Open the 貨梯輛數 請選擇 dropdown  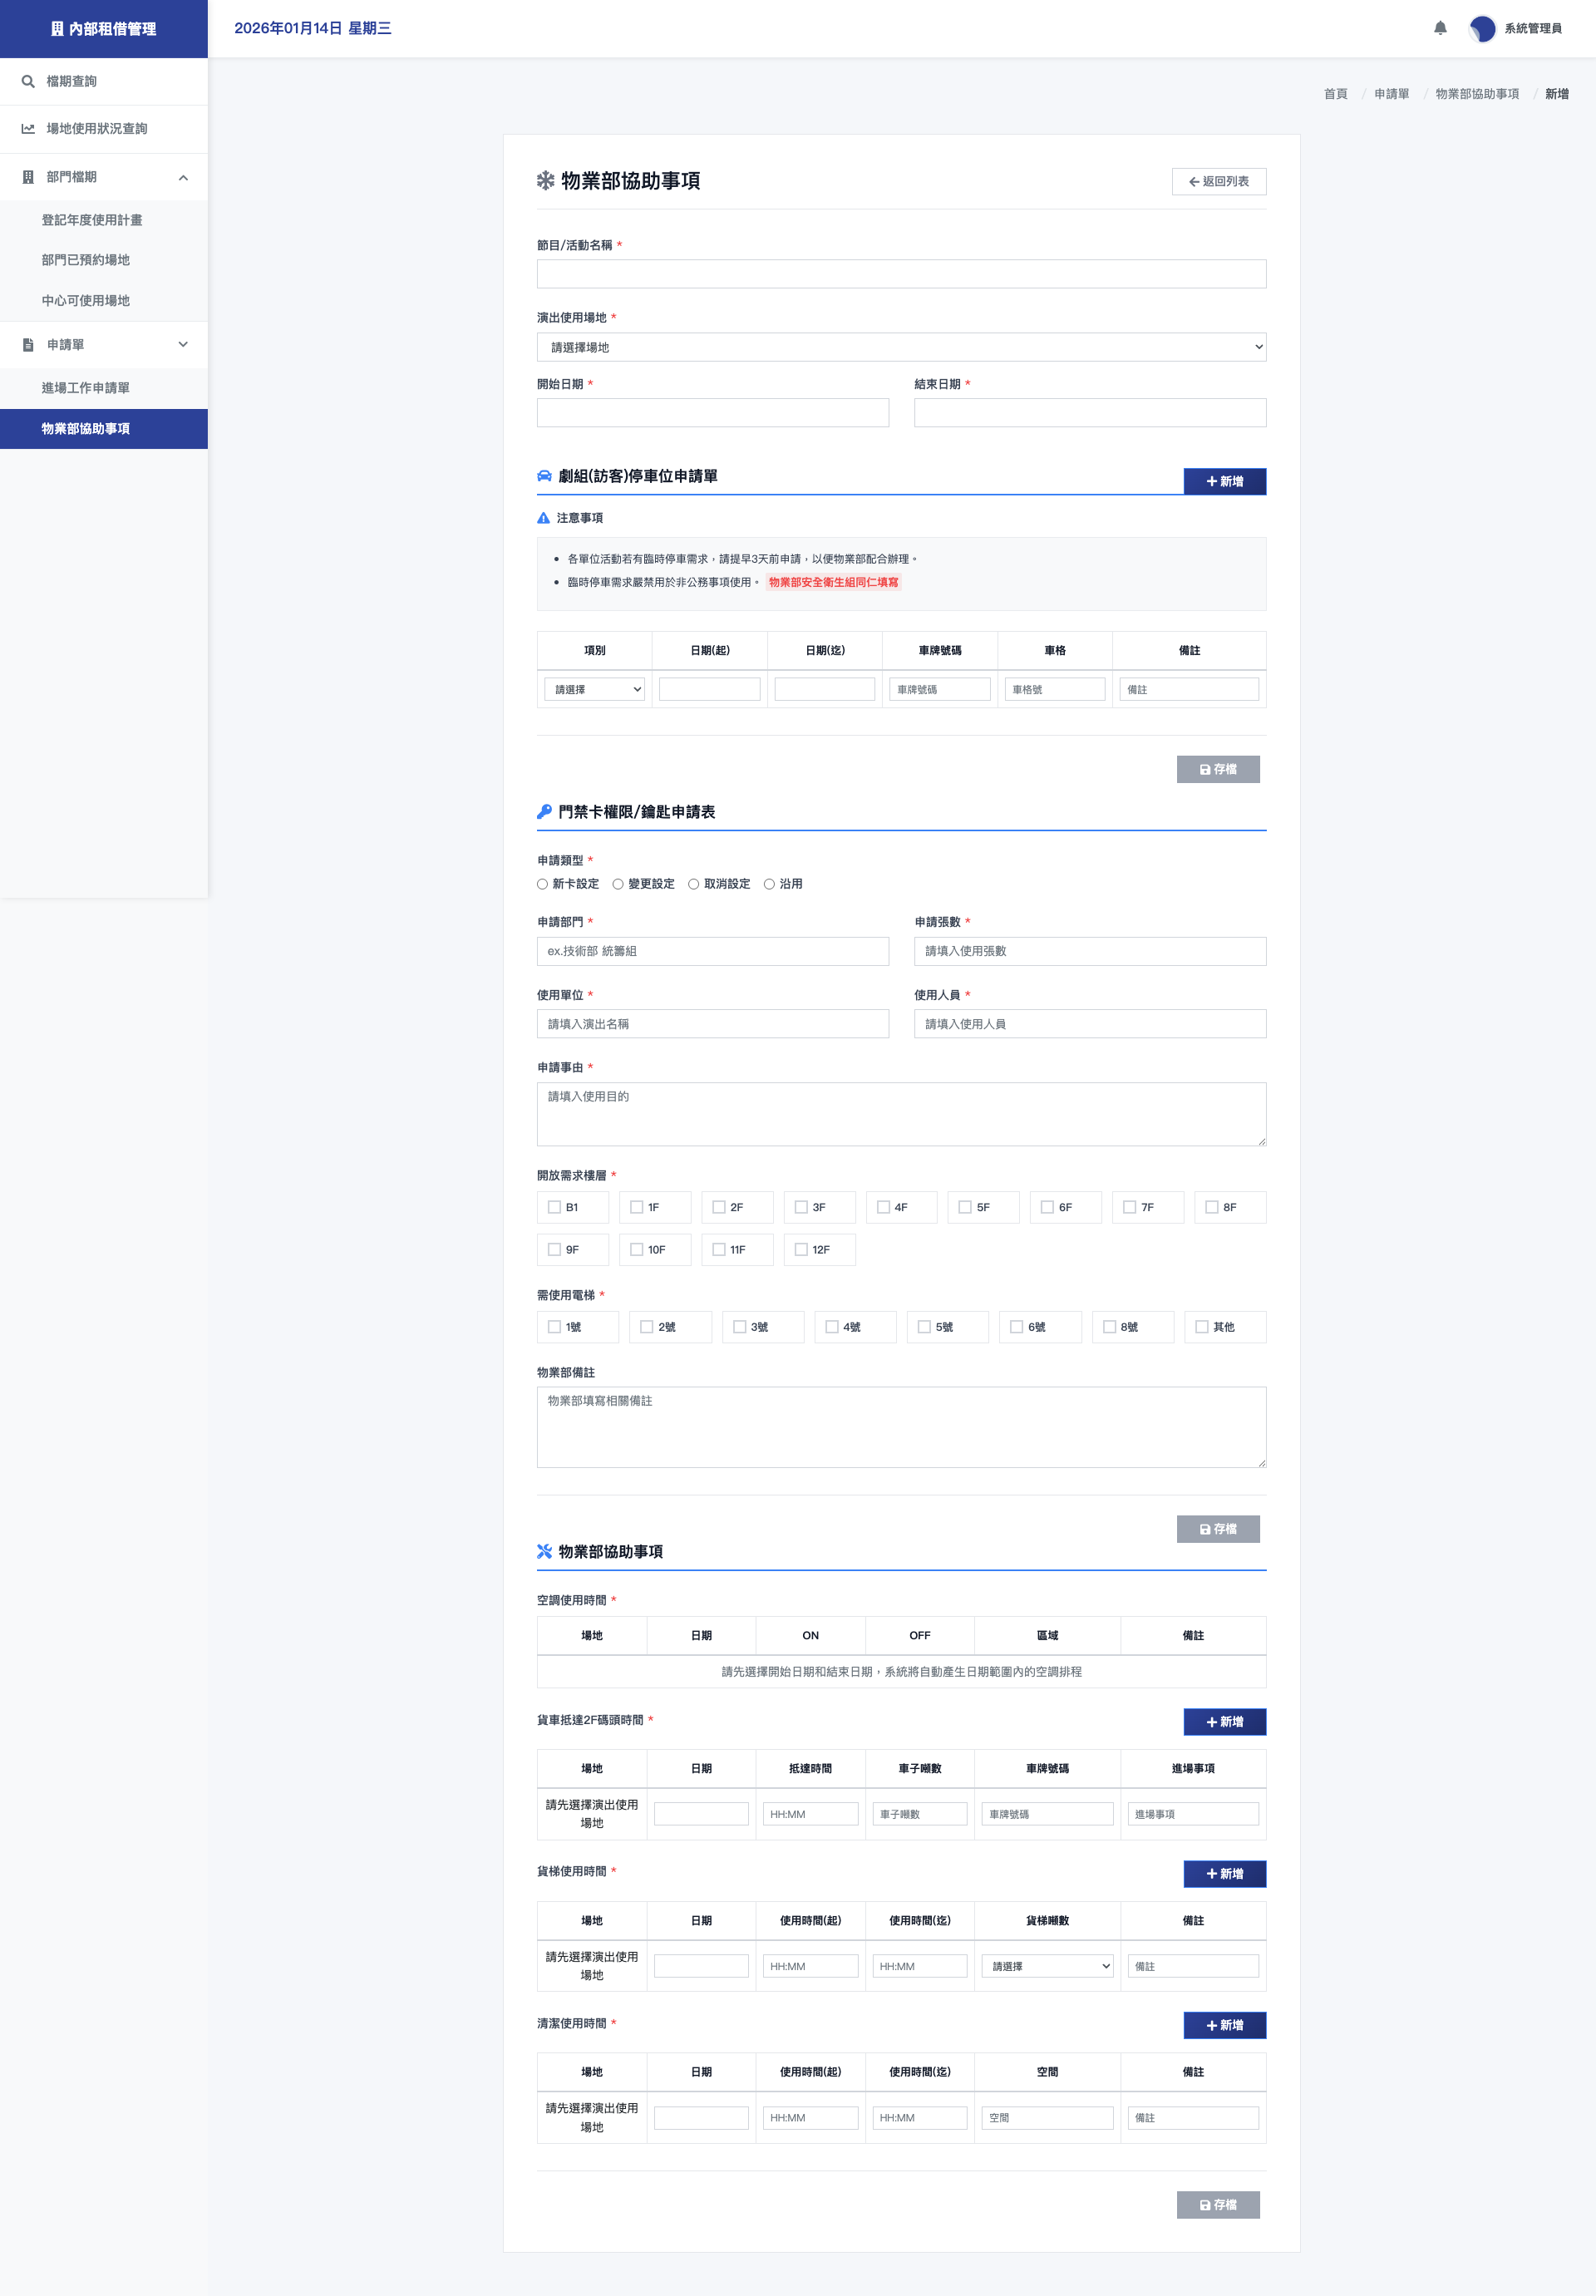1047,1966
